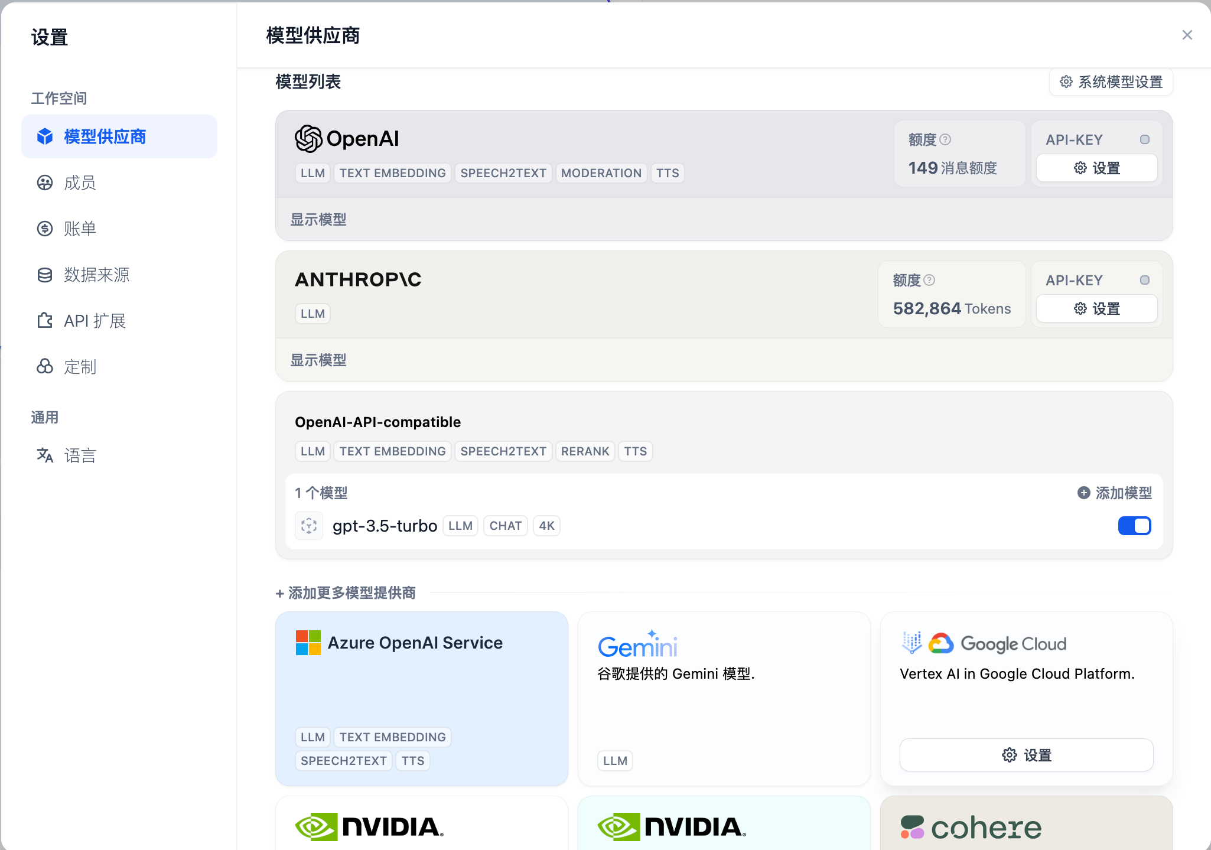The height and width of the screenshot is (850, 1211).
Task: Click 设置 on the Anthropic provider
Action: click(x=1096, y=308)
